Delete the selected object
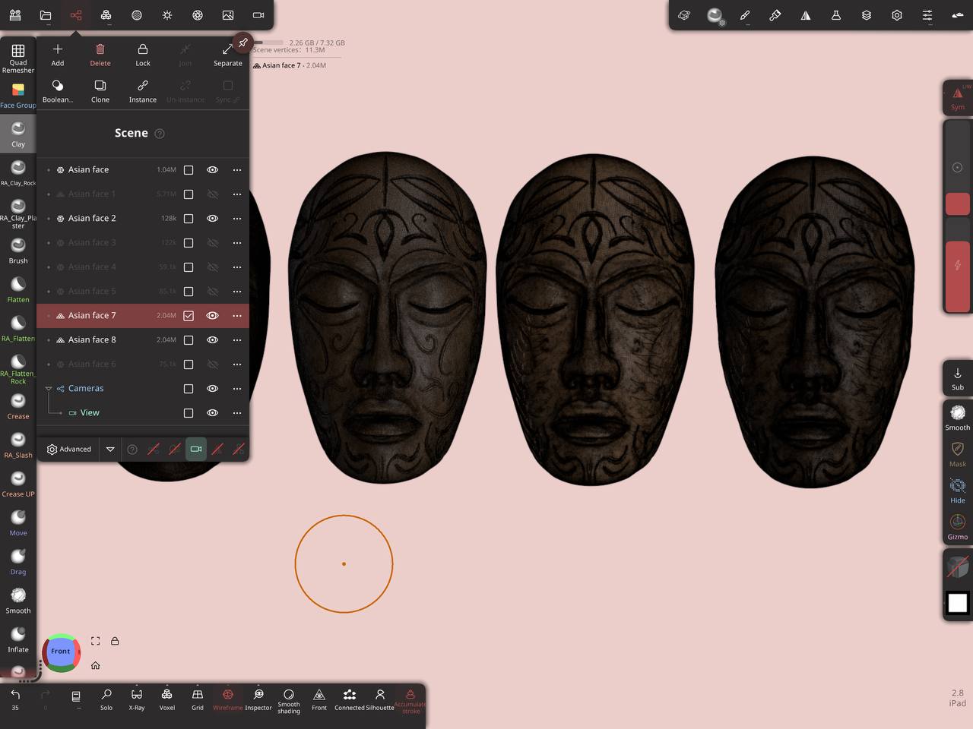The image size is (973, 729). point(100,55)
